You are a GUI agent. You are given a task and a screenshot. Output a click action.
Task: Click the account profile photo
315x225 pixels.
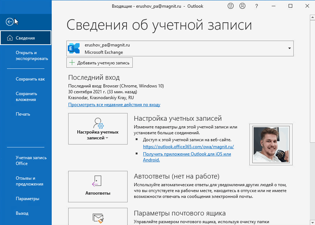(x=271, y=145)
